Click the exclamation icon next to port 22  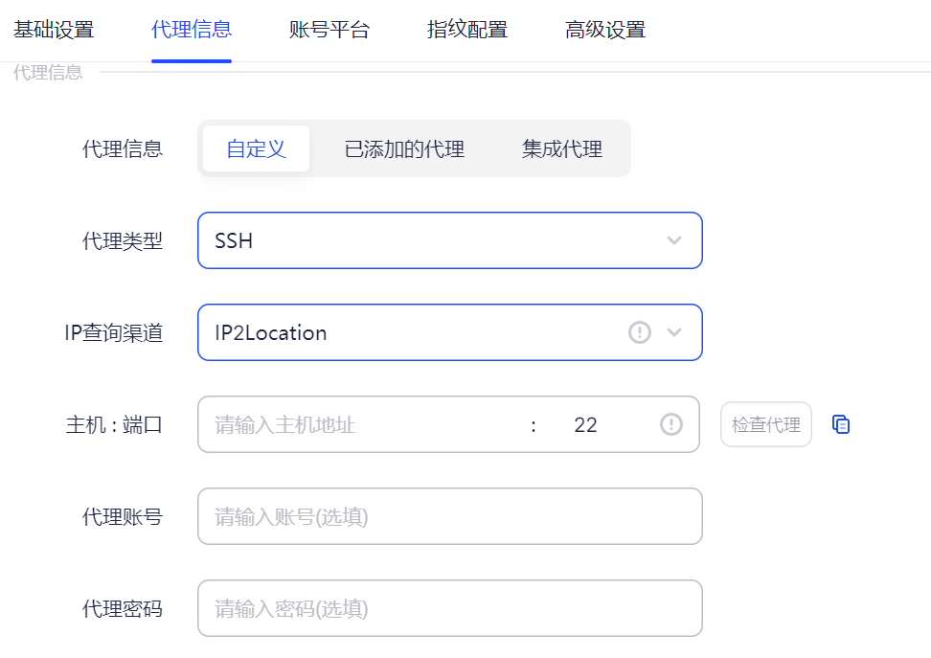[671, 424]
